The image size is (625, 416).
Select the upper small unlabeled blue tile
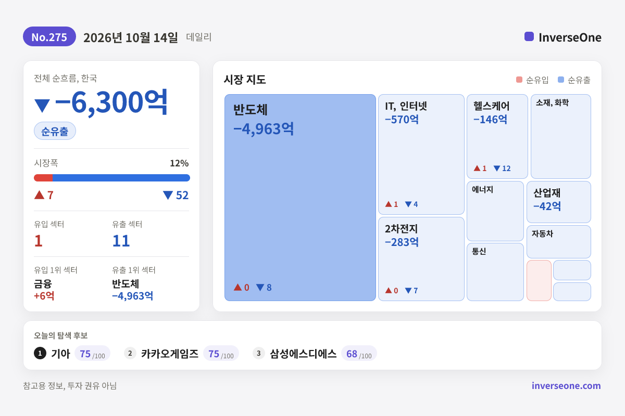coord(572,270)
